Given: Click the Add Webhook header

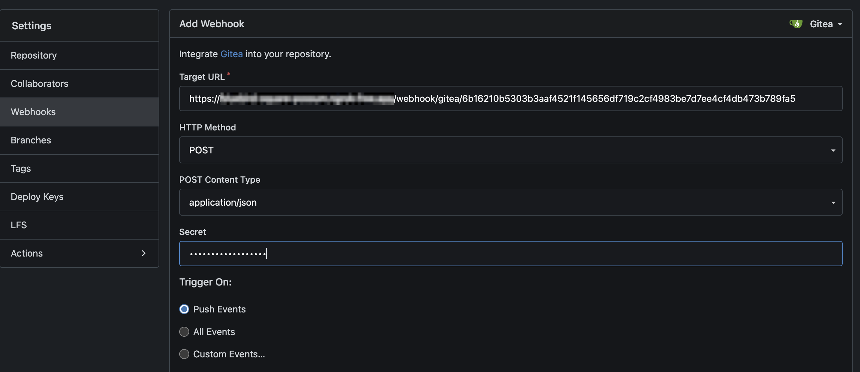Looking at the screenshot, I should (x=211, y=24).
